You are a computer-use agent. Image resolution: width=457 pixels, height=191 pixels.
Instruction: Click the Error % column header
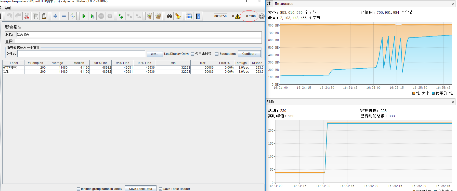pyautogui.click(x=224, y=63)
